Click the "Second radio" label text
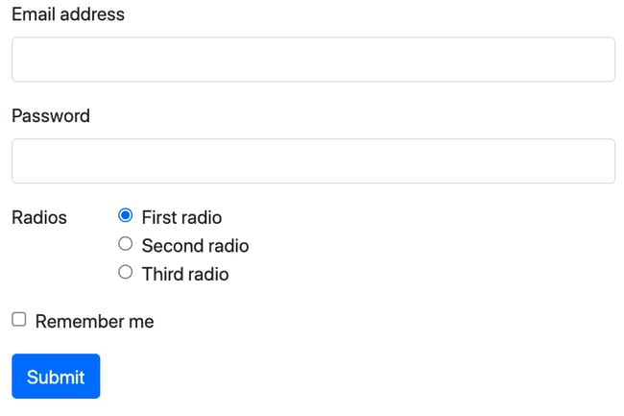The height and width of the screenshot is (416, 624). pos(195,246)
